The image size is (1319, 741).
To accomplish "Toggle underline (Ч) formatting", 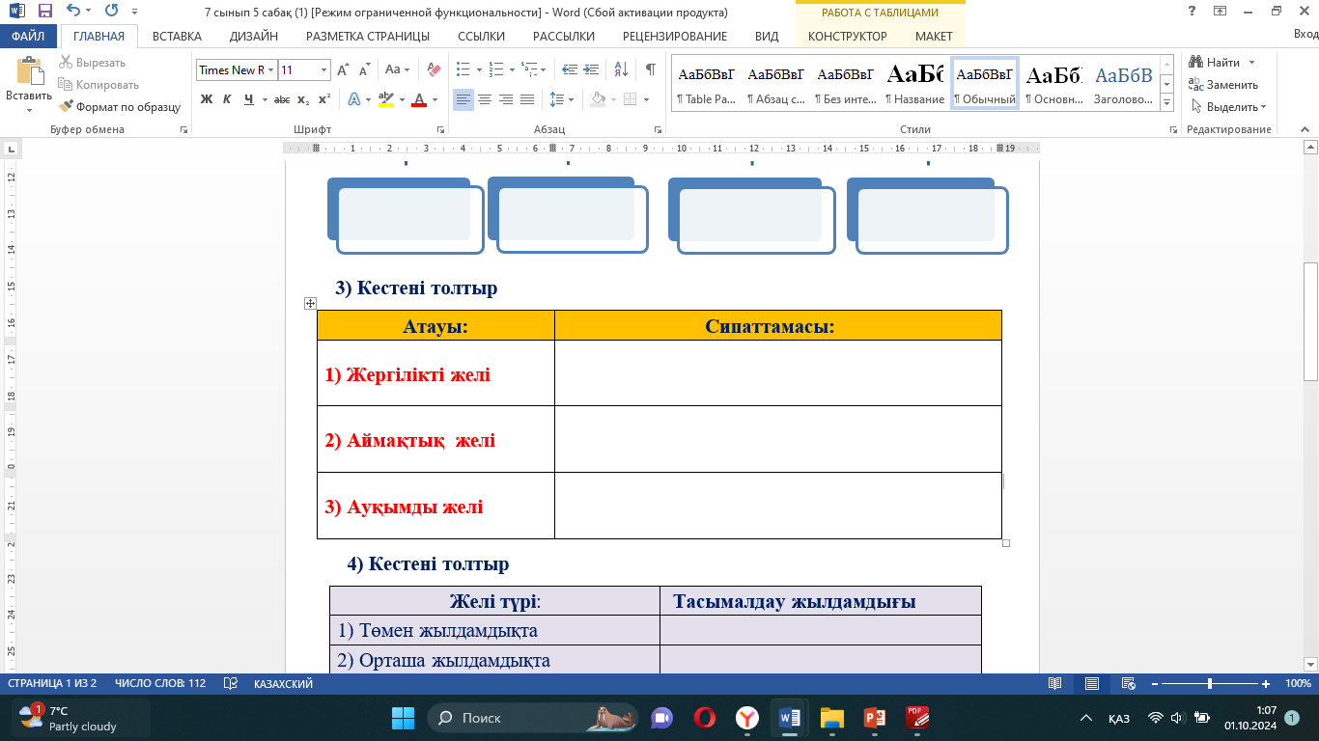I will tap(249, 99).
